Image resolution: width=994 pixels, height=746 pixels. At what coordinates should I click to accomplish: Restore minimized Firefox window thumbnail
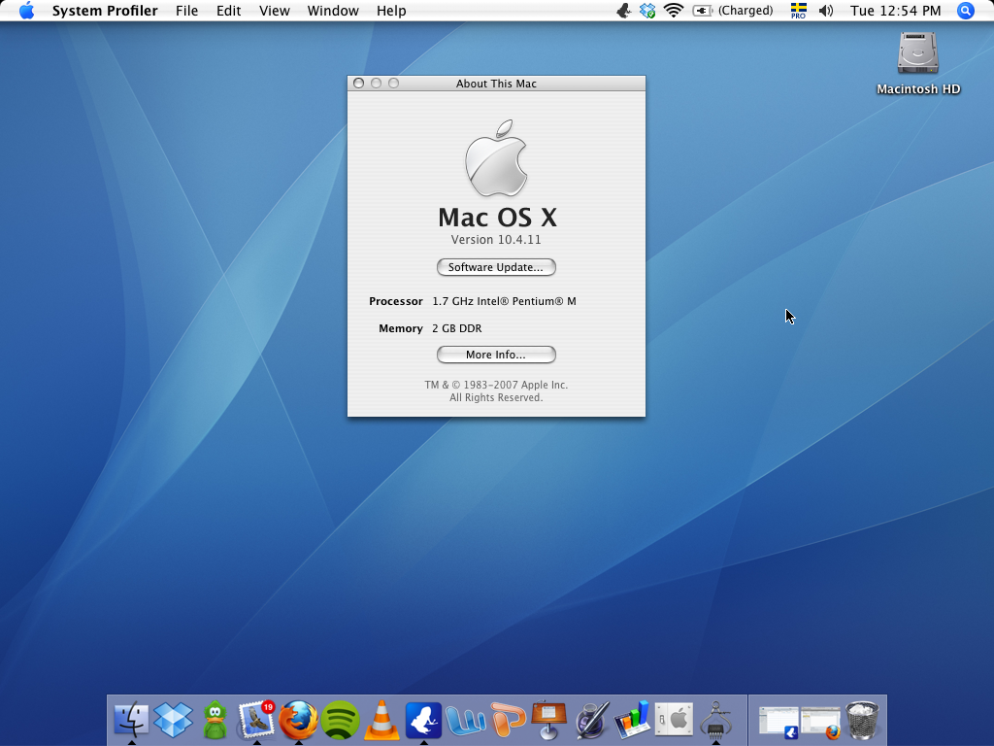point(820,722)
